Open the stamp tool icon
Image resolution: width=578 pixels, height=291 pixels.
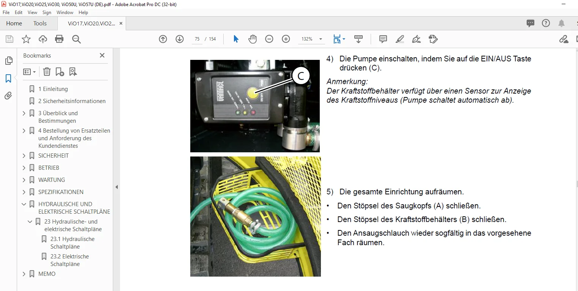click(433, 39)
